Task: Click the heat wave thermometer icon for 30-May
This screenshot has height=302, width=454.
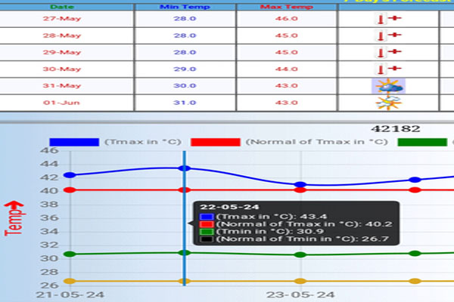Action: click(x=388, y=69)
